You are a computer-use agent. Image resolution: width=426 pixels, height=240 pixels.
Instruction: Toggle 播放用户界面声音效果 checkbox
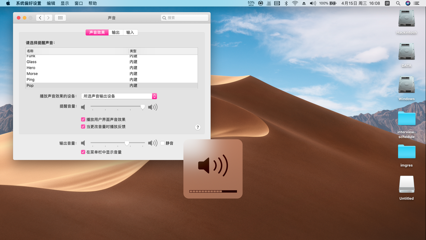tap(83, 119)
